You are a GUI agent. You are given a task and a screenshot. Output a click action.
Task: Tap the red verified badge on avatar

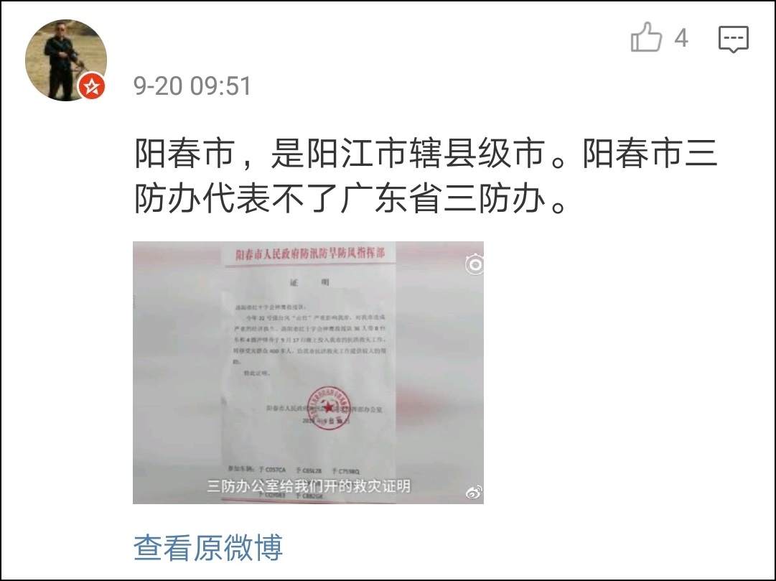(x=92, y=86)
